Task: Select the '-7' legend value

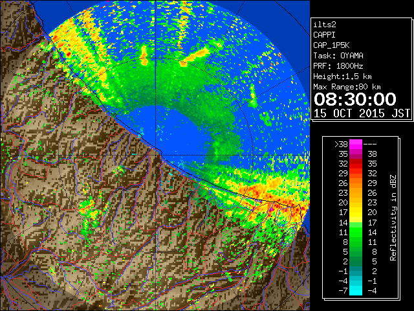Action: (343, 291)
